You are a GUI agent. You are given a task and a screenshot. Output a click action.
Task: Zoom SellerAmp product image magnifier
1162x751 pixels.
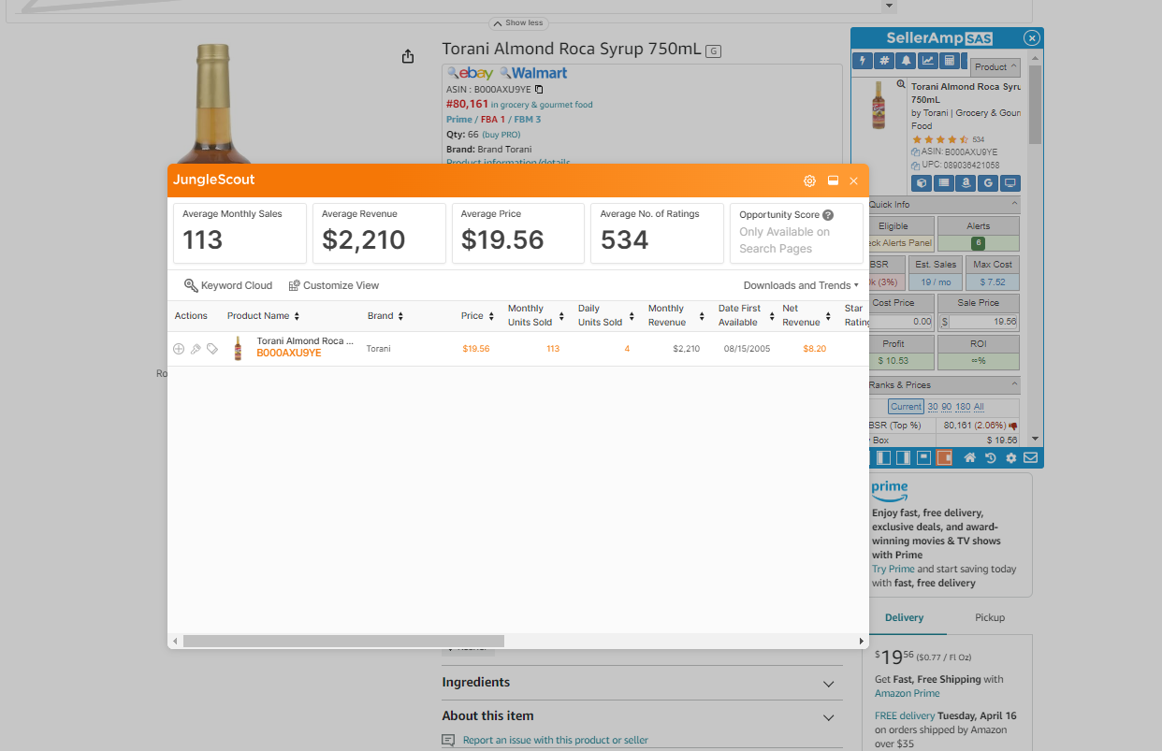[901, 84]
